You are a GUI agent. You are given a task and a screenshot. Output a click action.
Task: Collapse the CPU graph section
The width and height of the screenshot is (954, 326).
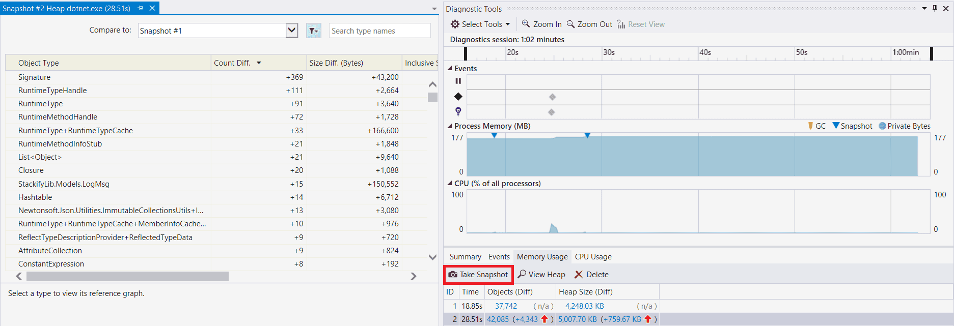click(450, 184)
